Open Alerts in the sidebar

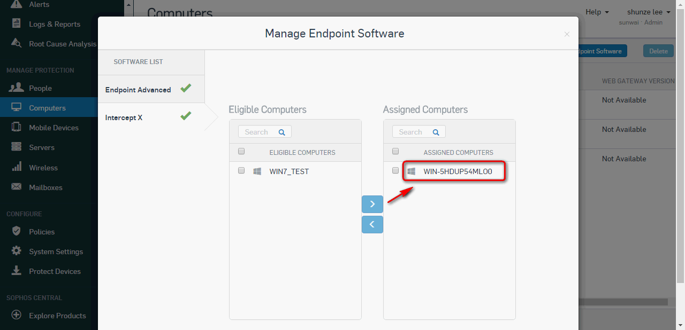(x=39, y=4)
